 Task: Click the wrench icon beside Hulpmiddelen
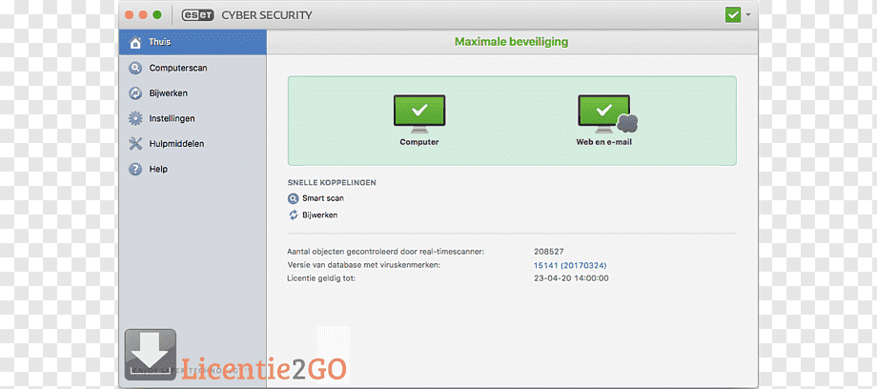134,144
